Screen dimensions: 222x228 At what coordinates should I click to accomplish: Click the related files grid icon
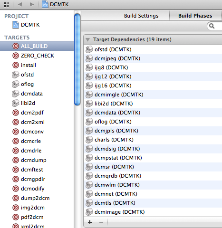tap(6, 4)
